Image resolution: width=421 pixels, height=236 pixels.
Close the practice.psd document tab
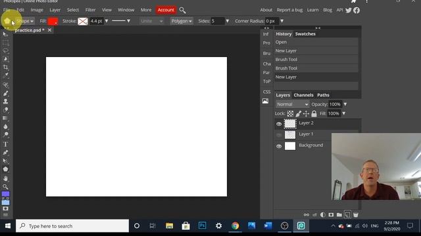coord(49,30)
